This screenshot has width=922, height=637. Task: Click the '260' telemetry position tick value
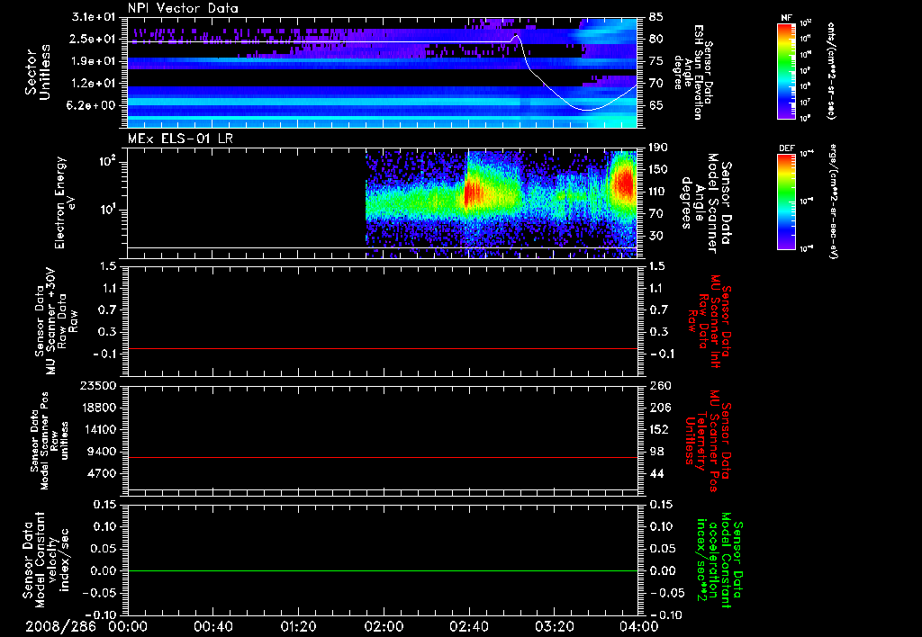[x=660, y=385]
